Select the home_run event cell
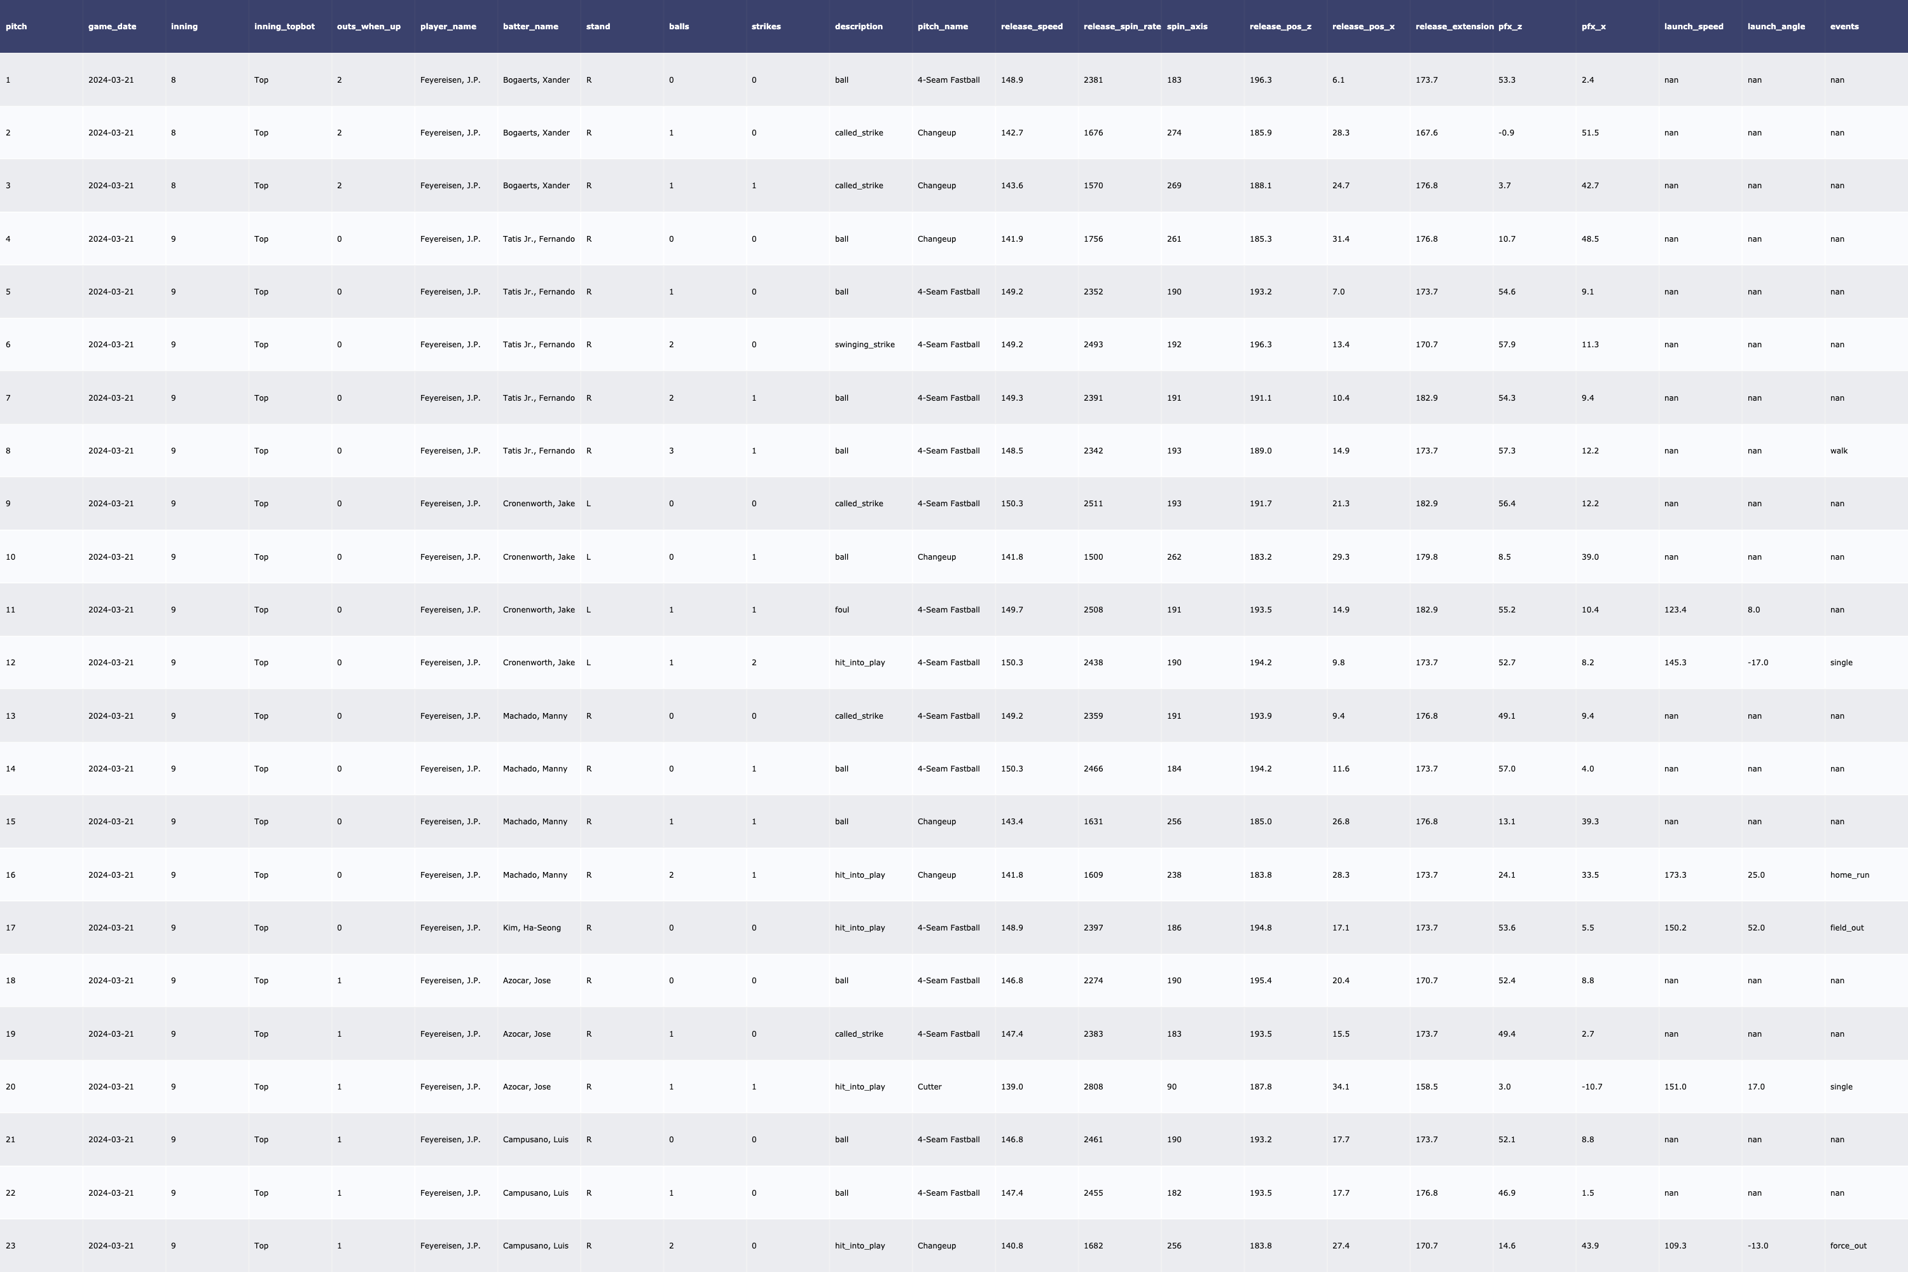This screenshot has height=1272, width=1908. pos(1849,874)
